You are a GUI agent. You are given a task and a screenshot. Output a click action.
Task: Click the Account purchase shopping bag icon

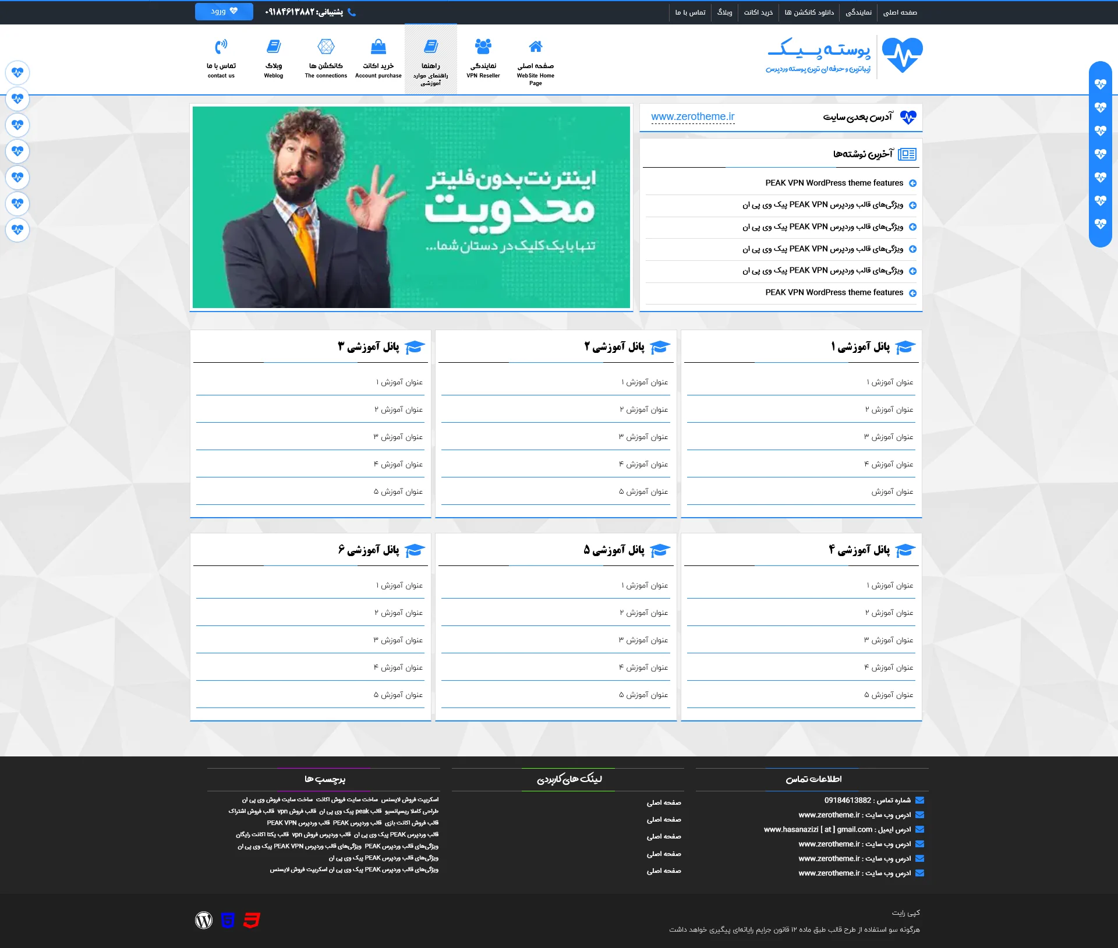coord(378,47)
